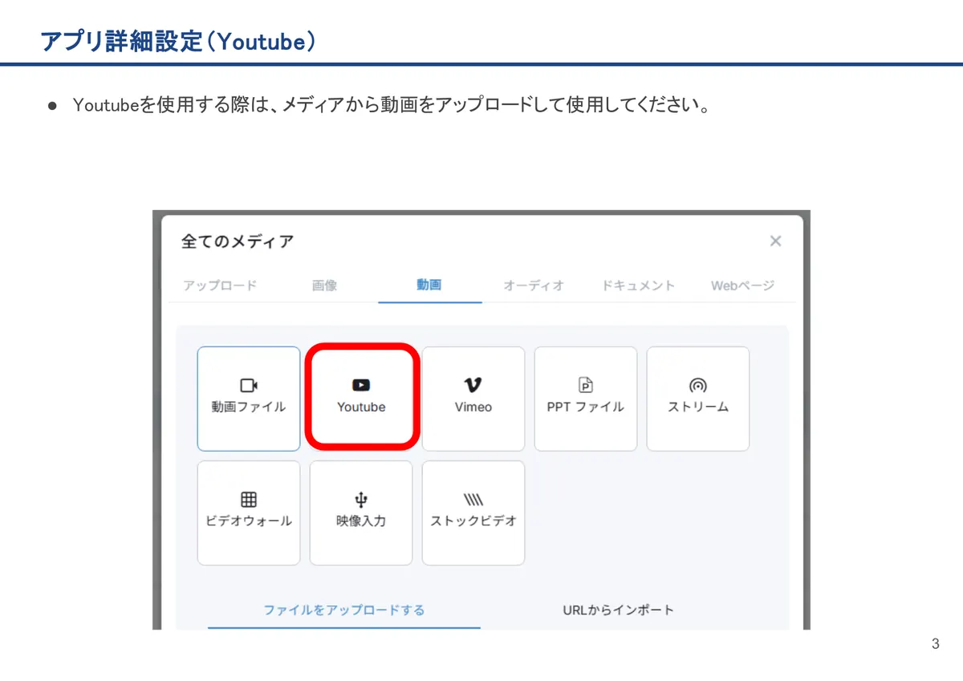This screenshot has height=681, width=963.
Task: Close the 全てのメディア dialog
Action: coord(775,241)
